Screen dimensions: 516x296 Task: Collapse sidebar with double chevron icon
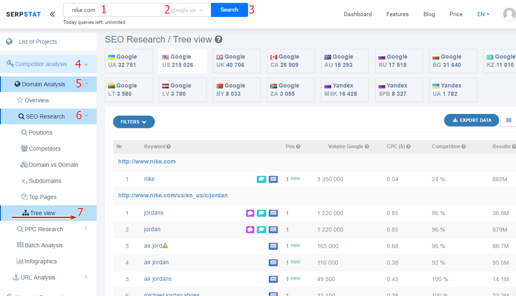coord(52,14)
